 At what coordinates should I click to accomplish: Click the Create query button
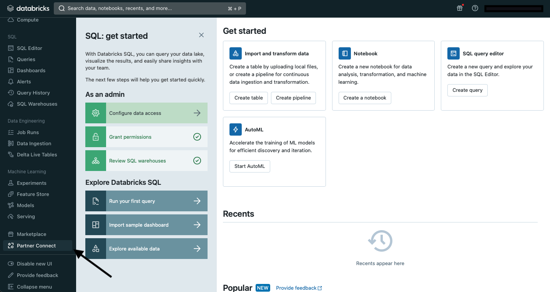467,90
